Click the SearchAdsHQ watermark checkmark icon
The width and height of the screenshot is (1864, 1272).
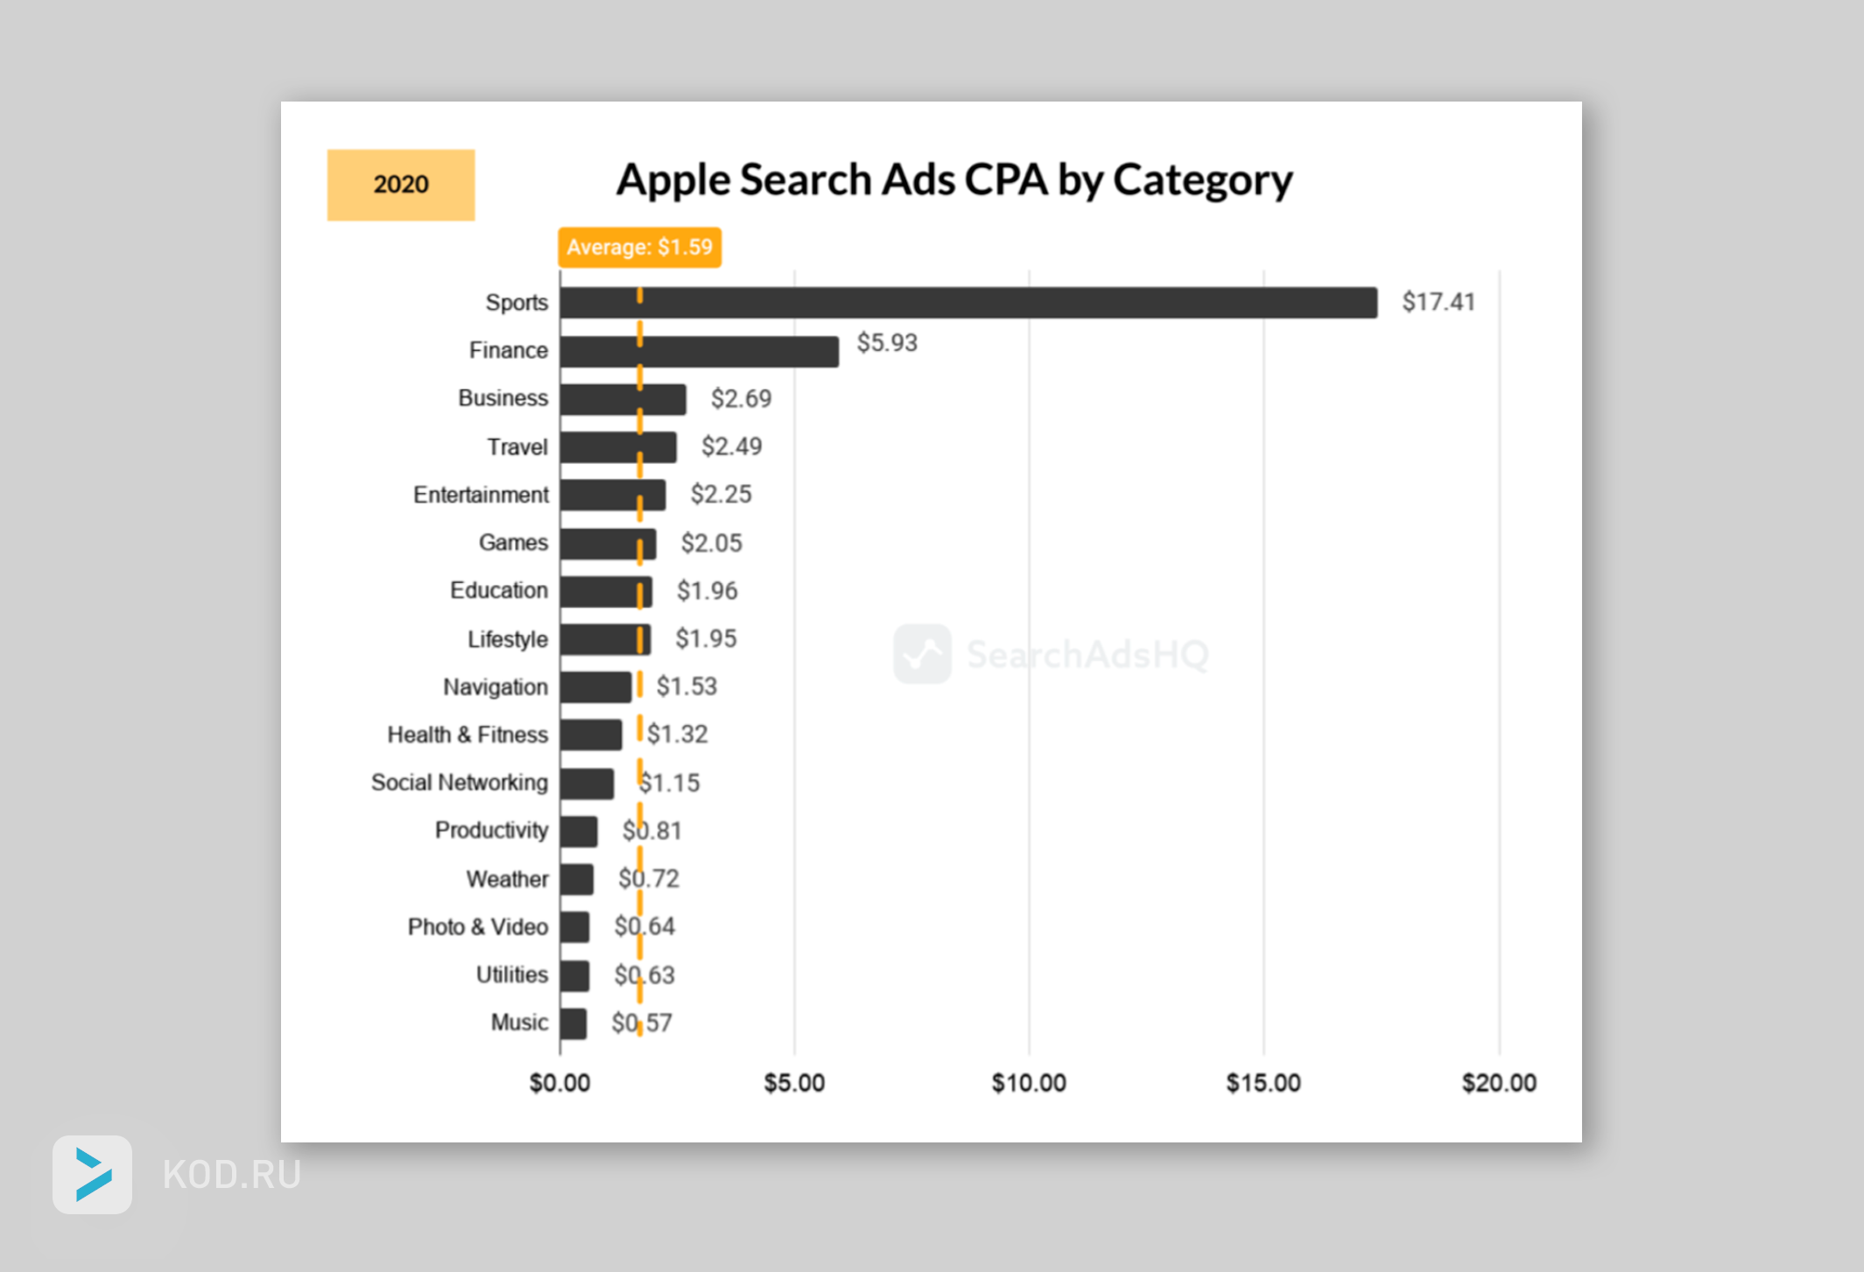point(922,654)
